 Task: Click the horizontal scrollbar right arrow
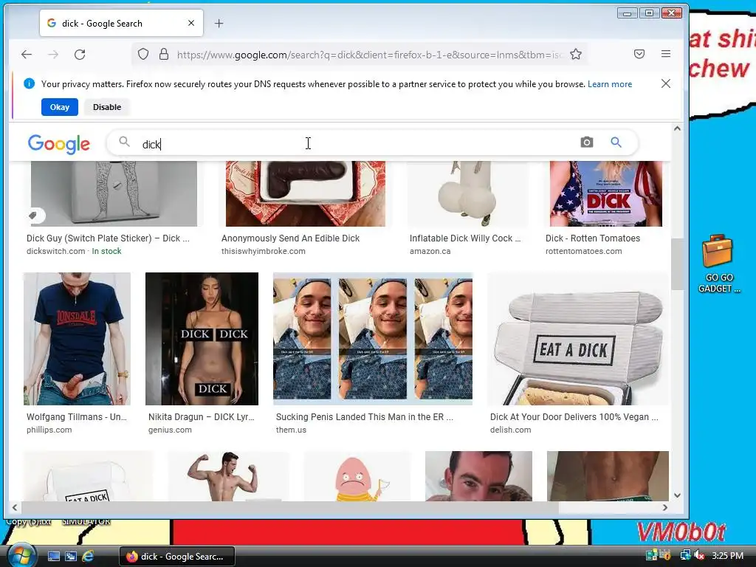[x=665, y=507]
